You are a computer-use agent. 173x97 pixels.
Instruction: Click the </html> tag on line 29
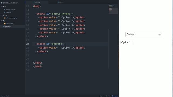(x=37, y=67)
